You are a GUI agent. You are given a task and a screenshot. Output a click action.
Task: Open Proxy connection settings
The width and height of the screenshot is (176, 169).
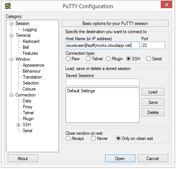coord(28,107)
